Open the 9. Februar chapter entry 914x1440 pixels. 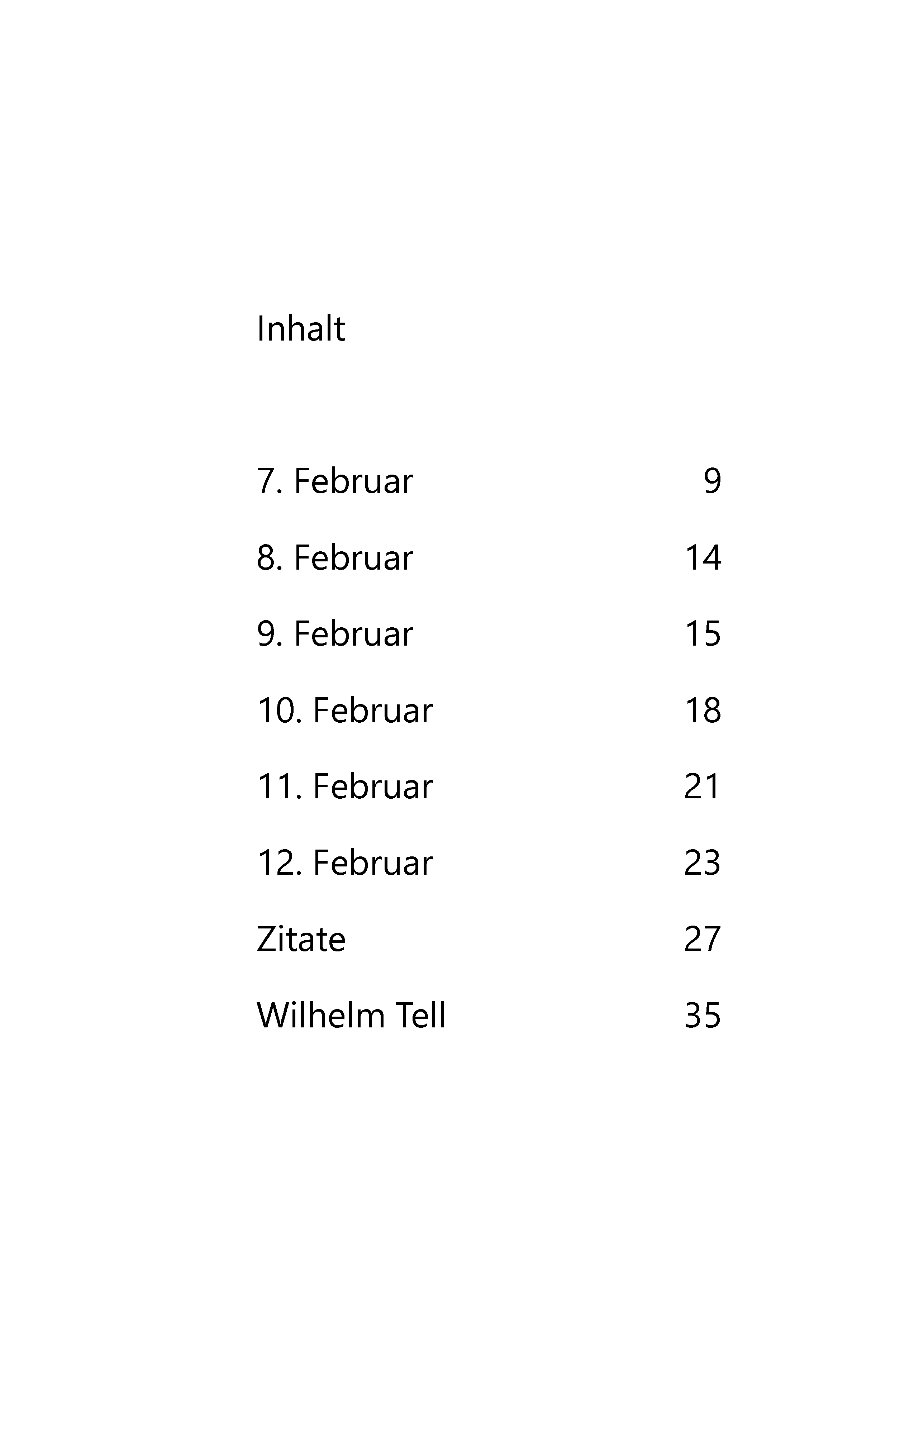click(335, 634)
